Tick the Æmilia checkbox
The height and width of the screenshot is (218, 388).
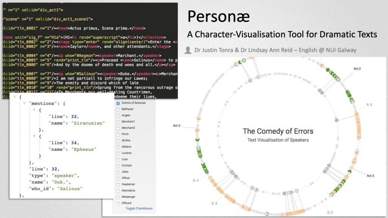pos(118,141)
